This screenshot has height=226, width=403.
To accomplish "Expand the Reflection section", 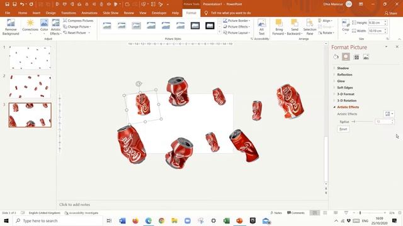I will pyautogui.click(x=344, y=75).
